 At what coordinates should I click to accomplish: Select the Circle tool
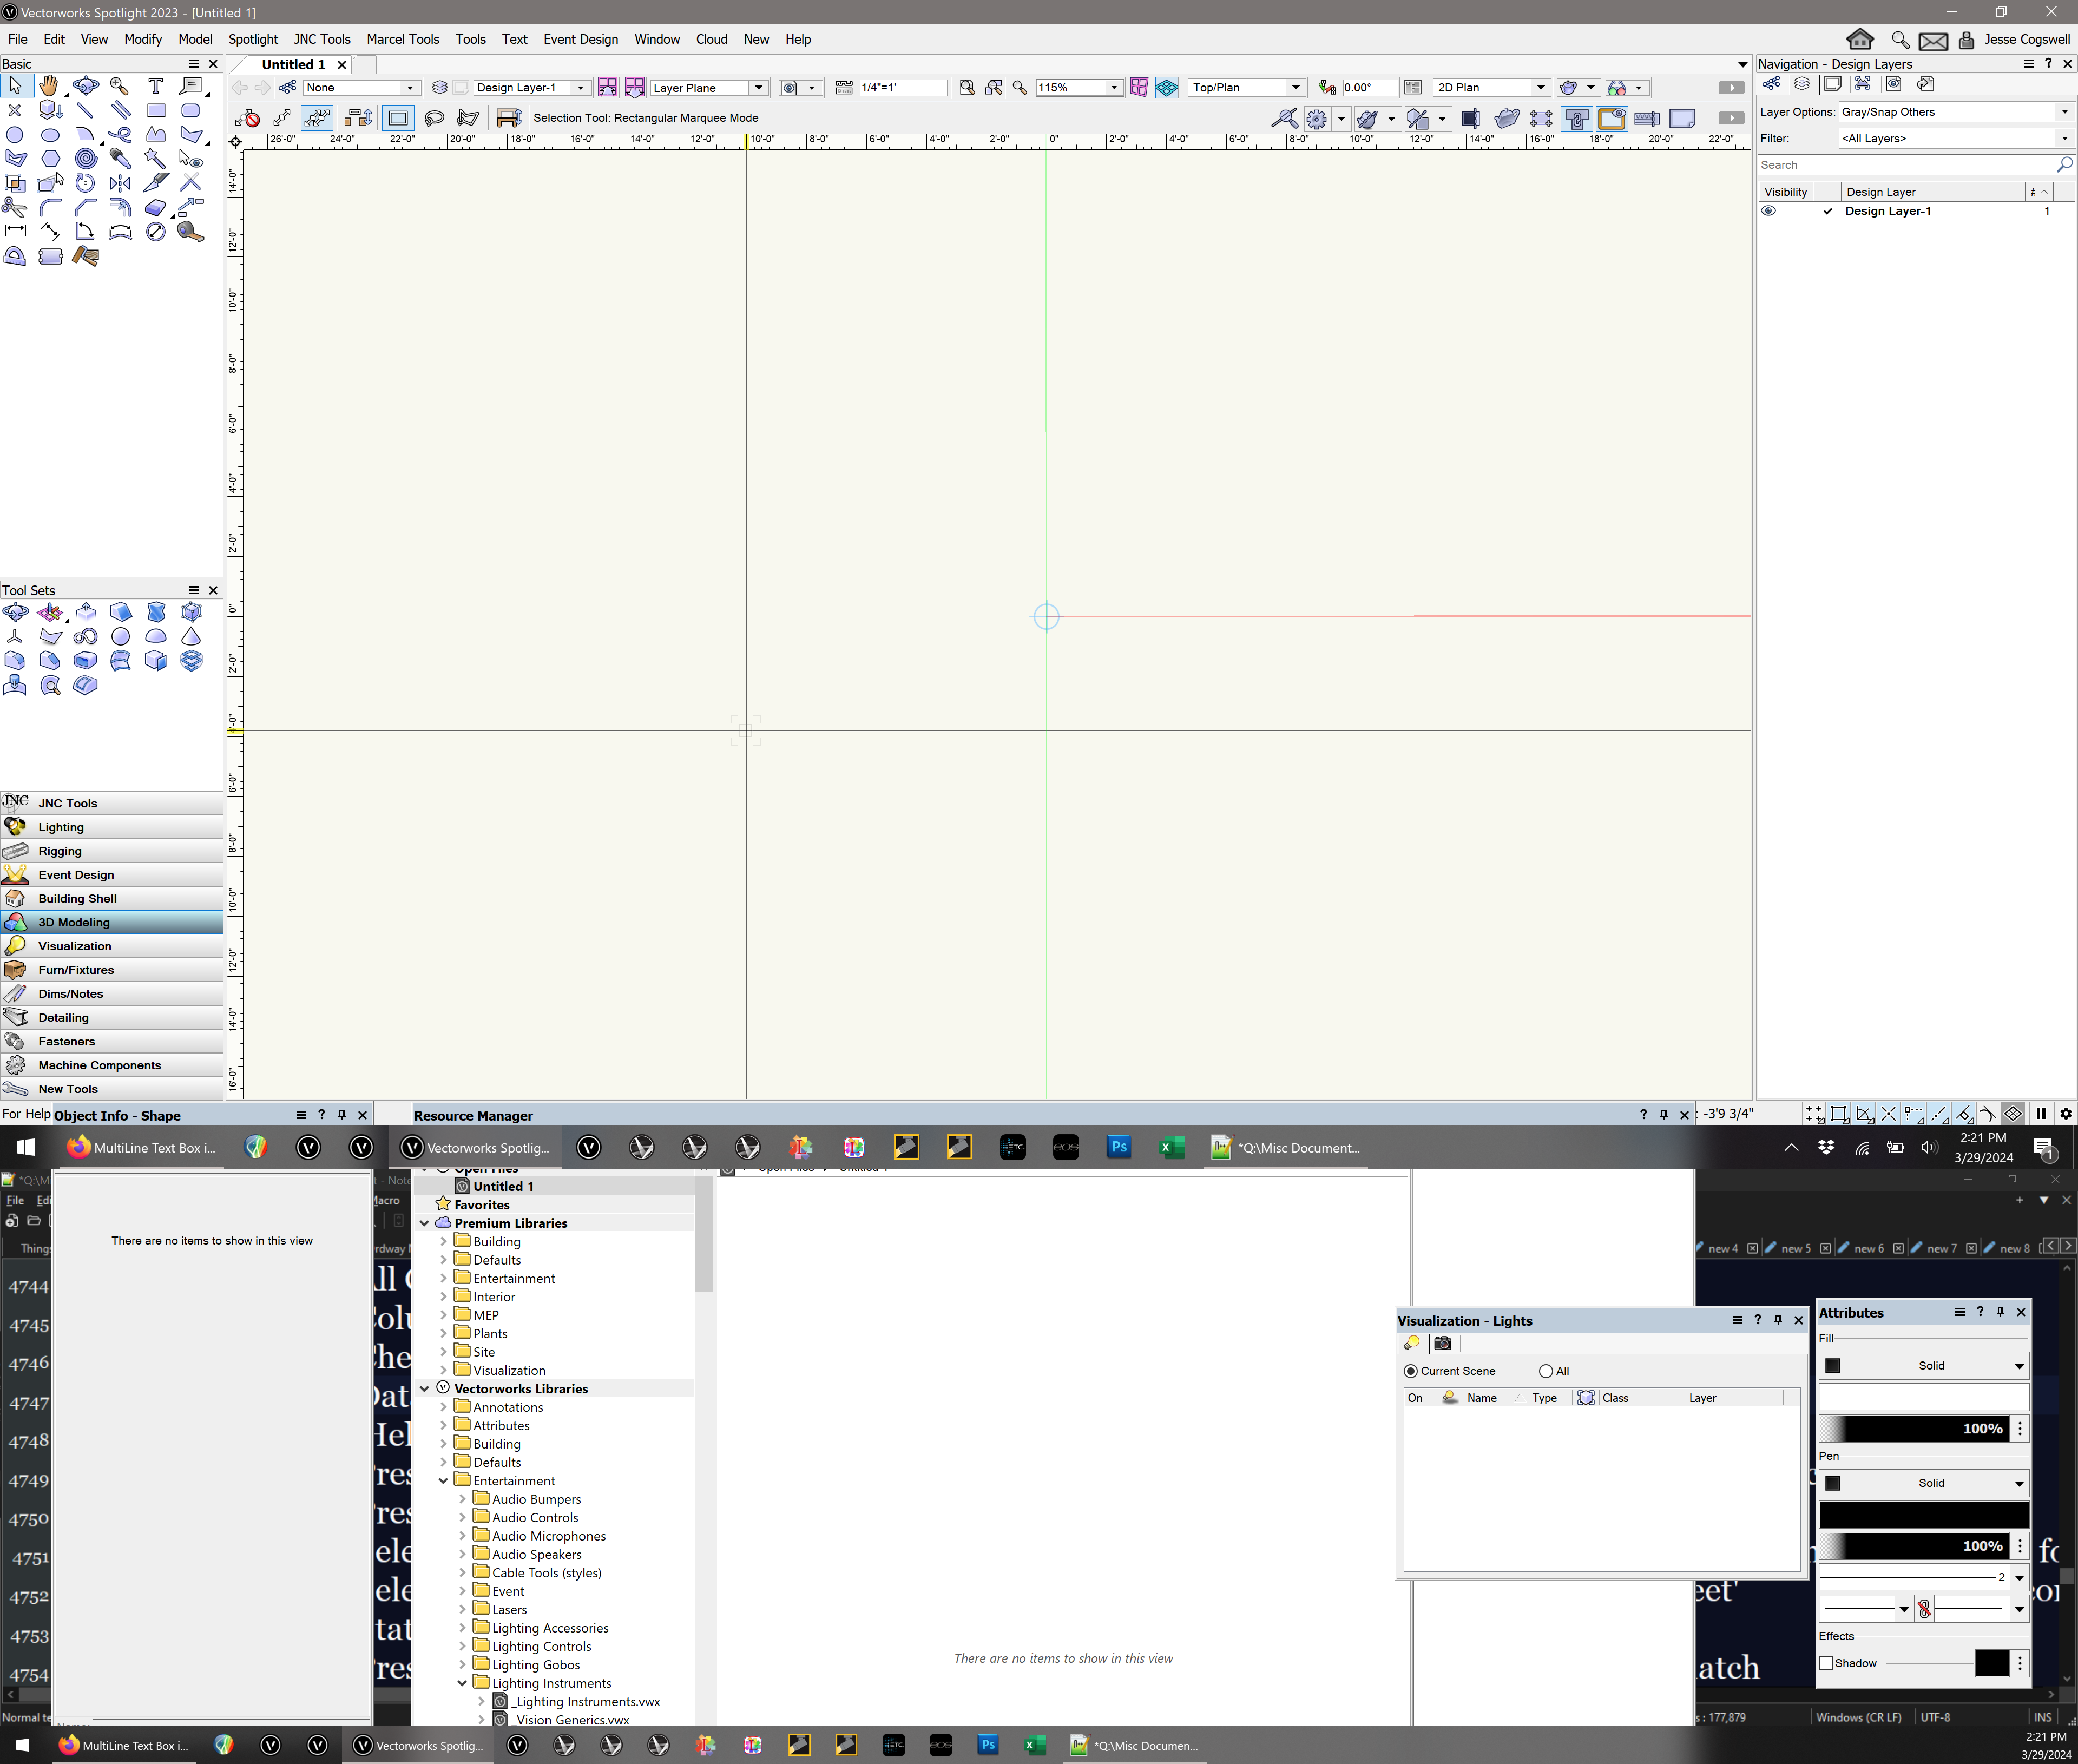(15, 135)
